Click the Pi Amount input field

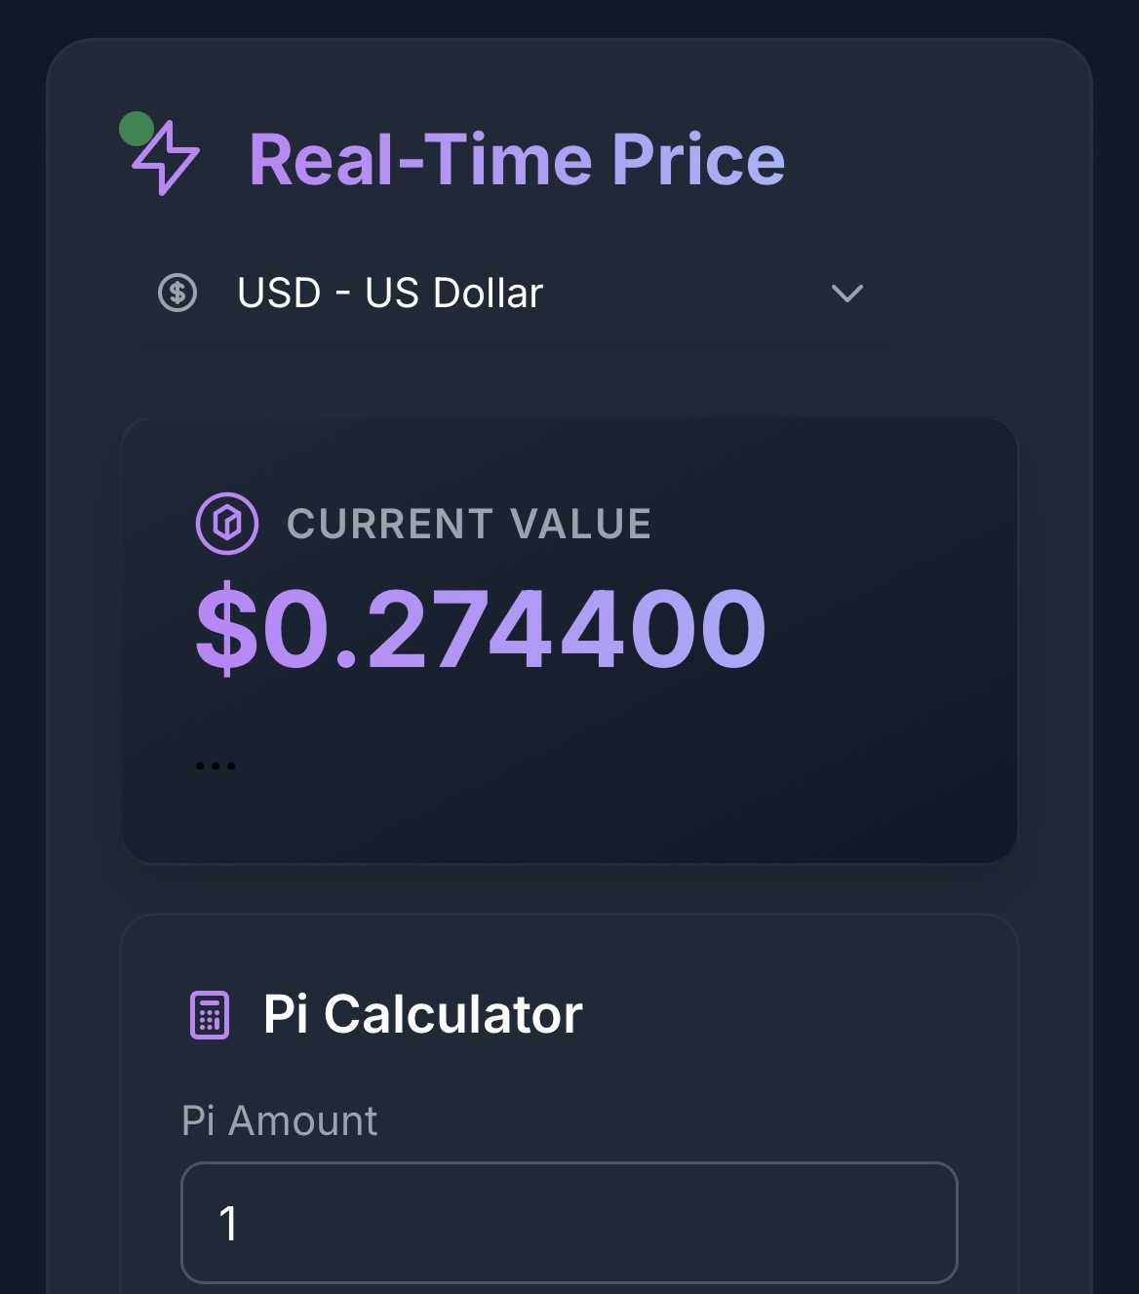tap(569, 1222)
